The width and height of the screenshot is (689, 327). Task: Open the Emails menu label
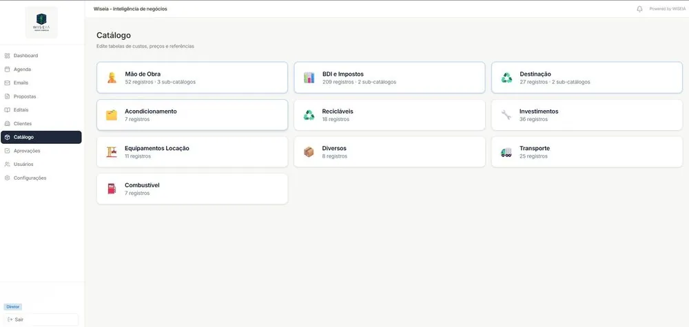tap(21, 83)
